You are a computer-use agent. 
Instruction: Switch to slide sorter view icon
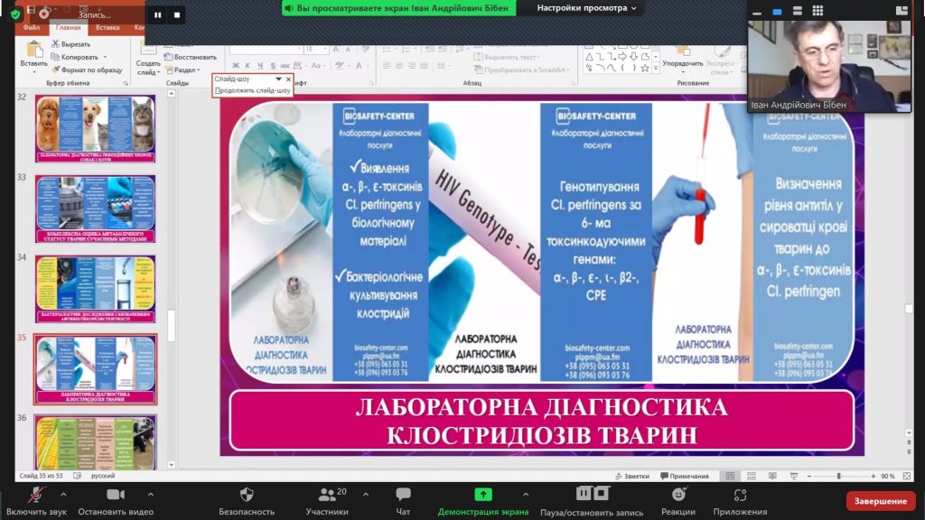click(x=751, y=476)
